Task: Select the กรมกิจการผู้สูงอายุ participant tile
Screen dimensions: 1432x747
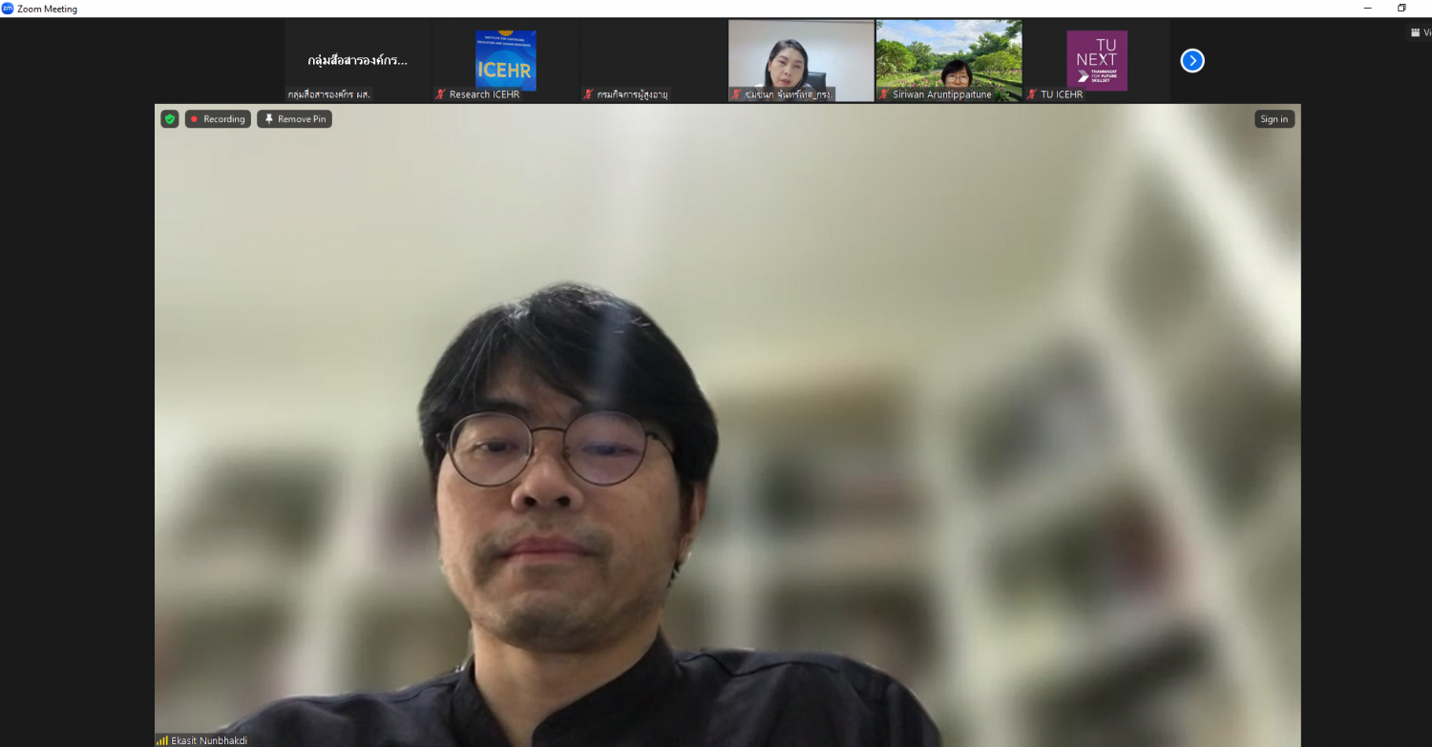Action: [653, 61]
